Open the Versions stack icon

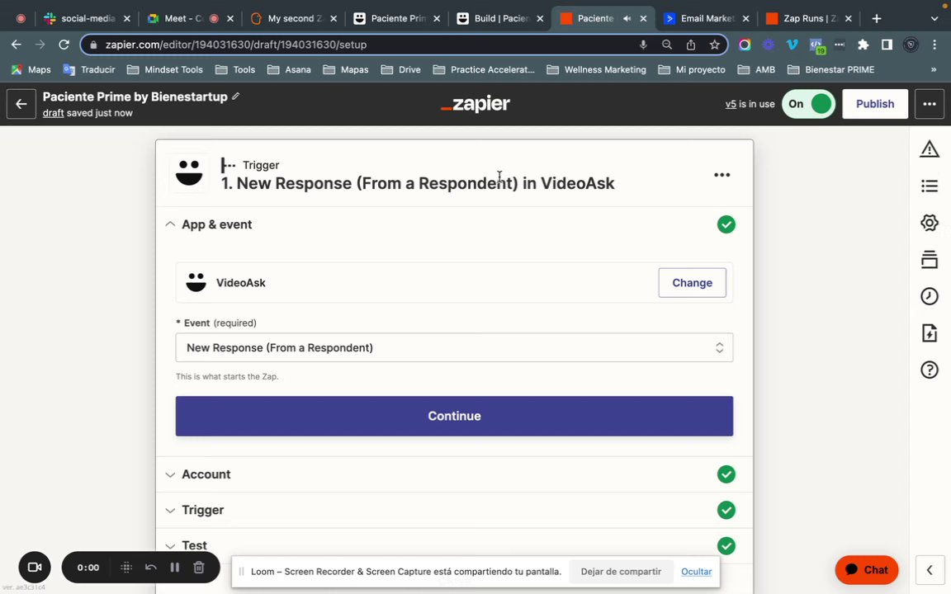930,259
